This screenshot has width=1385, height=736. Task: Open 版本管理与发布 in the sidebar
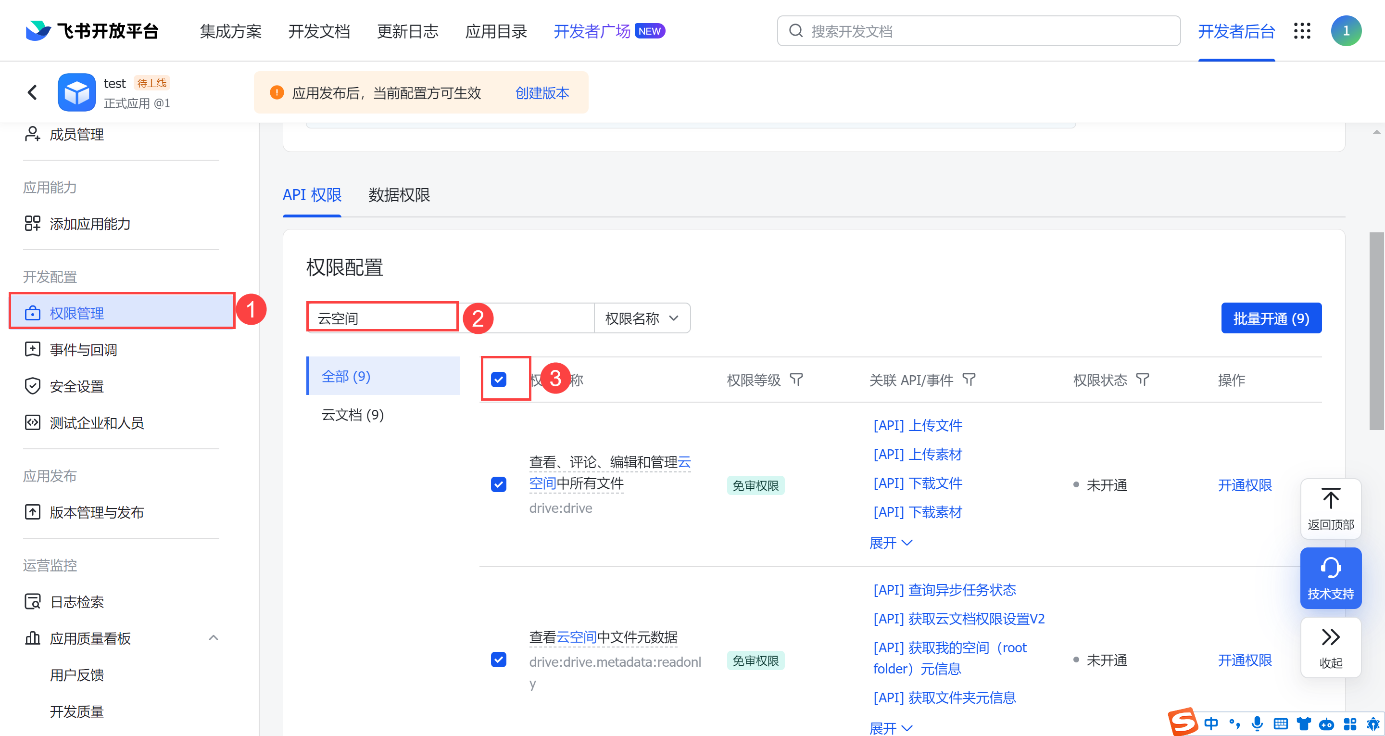point(85,512)
